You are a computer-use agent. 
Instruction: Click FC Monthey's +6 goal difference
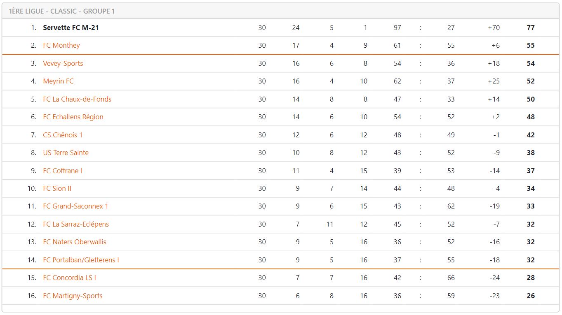tap(495, 45)
